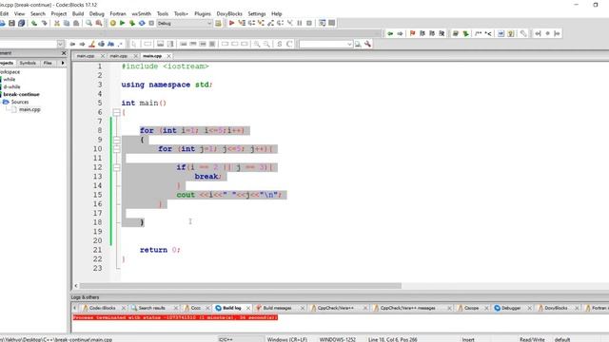
Task: Stop the debugger with the square icon
Action: (309, 23)
